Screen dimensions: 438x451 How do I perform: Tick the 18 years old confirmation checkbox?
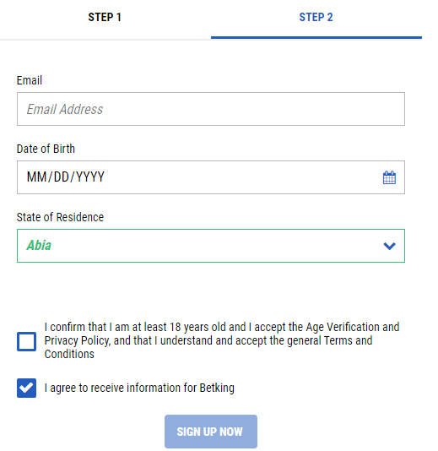(26, 341)
